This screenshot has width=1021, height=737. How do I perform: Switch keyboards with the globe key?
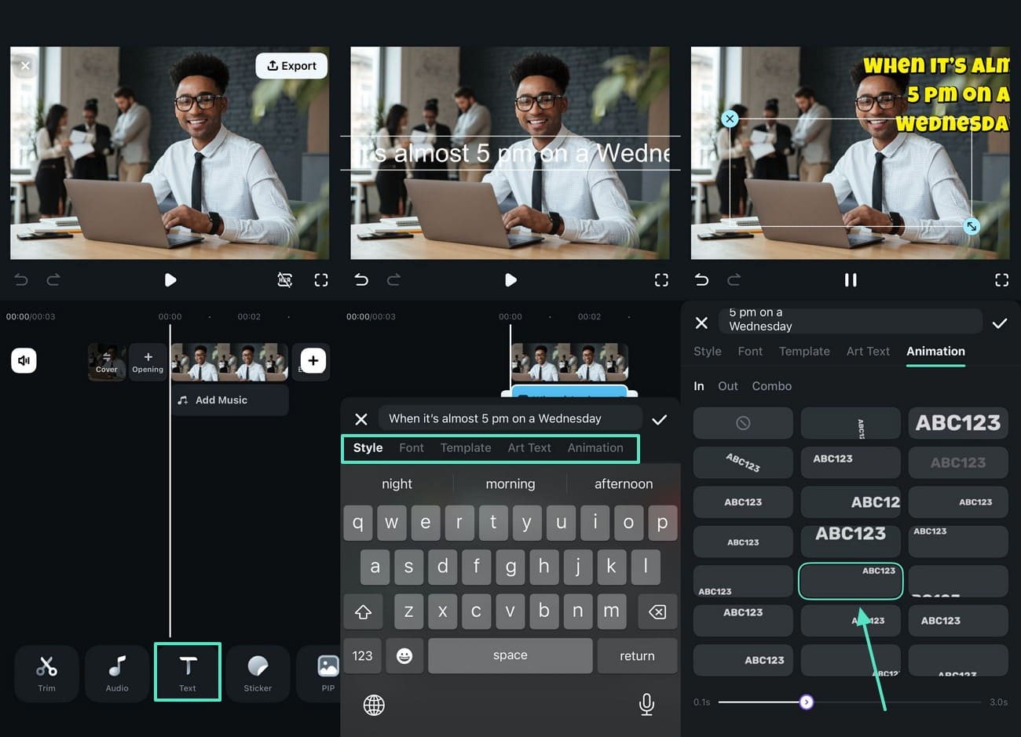[374, 705]
